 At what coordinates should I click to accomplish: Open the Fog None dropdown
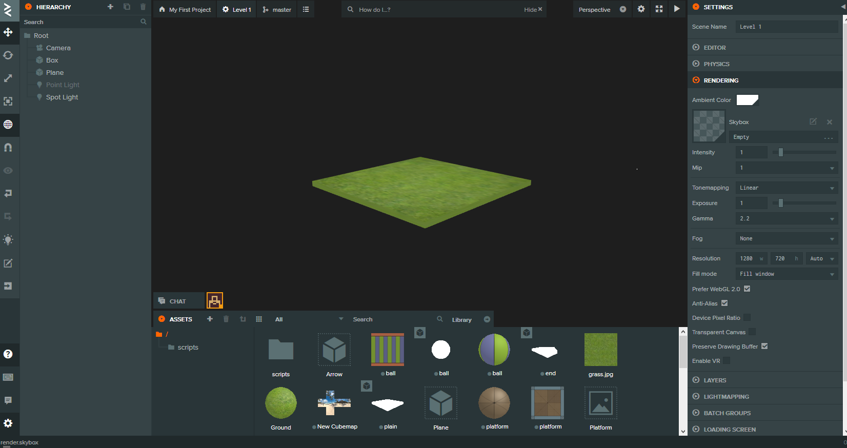pyautogui.click(x=787, y=238)
